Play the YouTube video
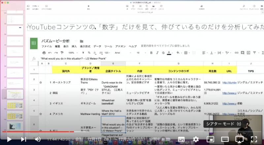This screenshot has height=145, width=264. click(9, 139)
